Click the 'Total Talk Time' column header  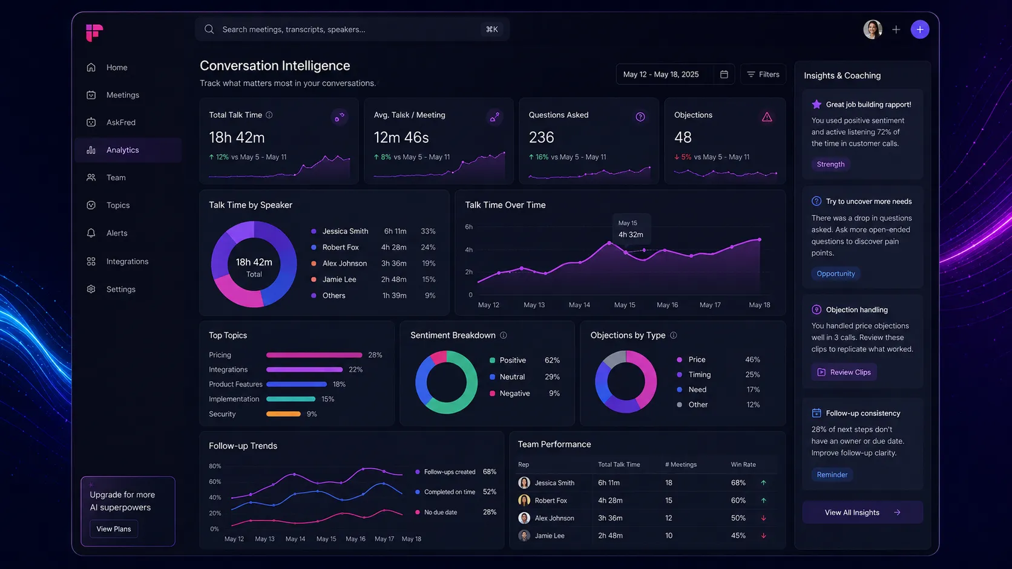click(x=619, y=464)
